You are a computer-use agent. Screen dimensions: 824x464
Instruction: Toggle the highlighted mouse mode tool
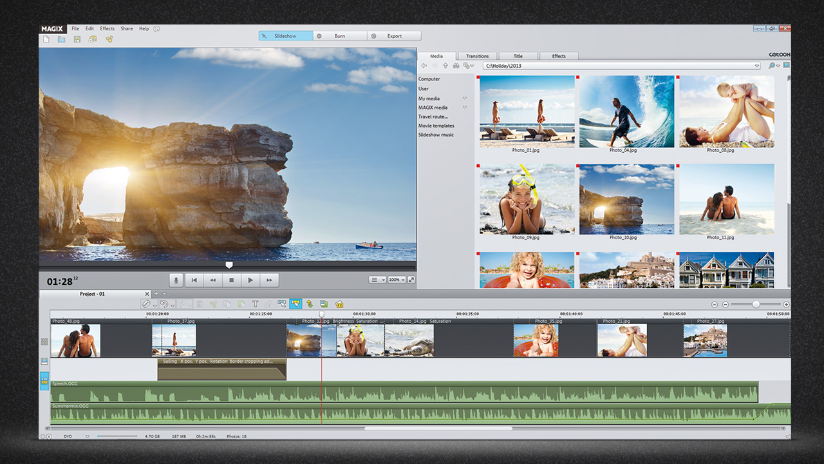pos(295,304)
